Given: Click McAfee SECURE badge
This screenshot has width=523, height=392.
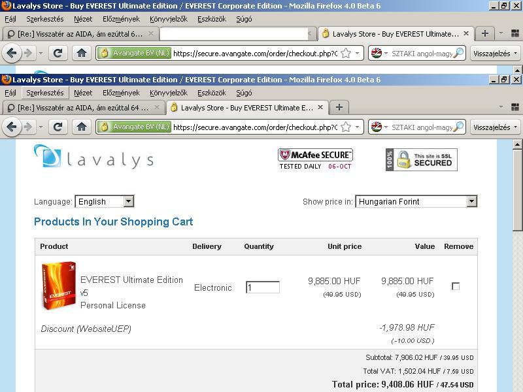Looking at the screenshot, I should 315,159.
